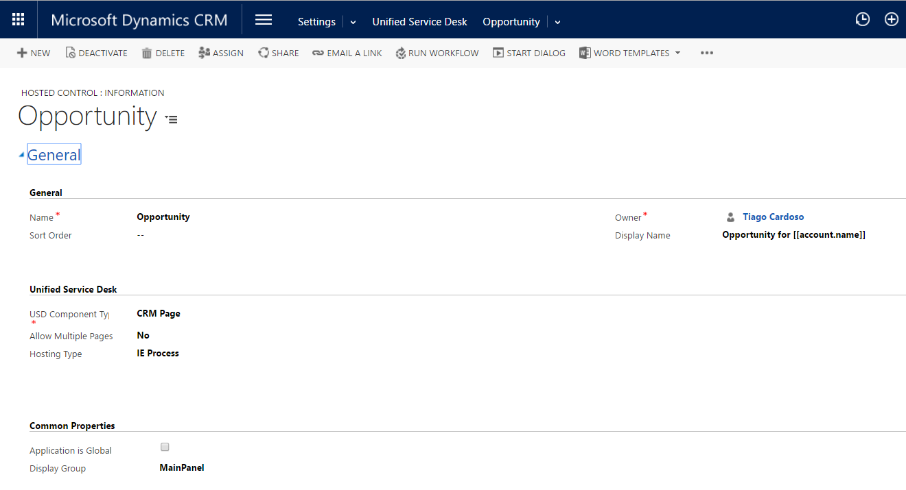Image resolution: width=906 pixels, height=490 pixels.
Task: Expand the Word Templates dropdown
Action: click(x=677, y=53)
